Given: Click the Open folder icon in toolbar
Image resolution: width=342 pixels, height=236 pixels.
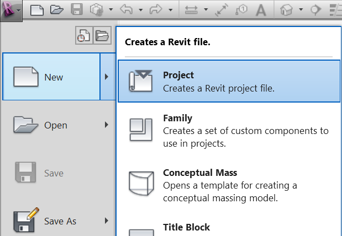Looking at the screenshot, I should click(56, 10).
